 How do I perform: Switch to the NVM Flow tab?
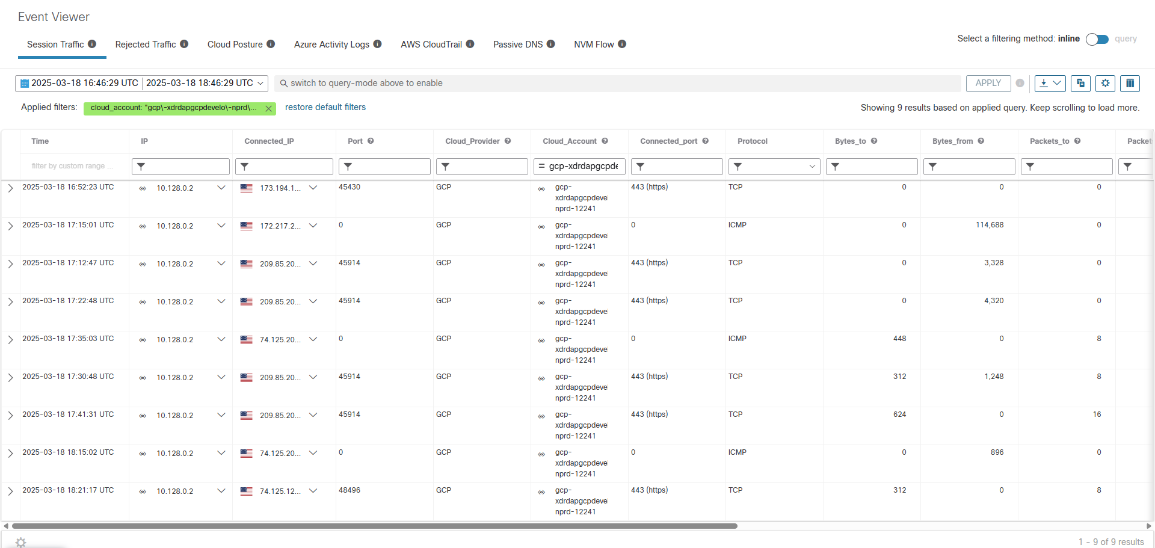[594, 45]
